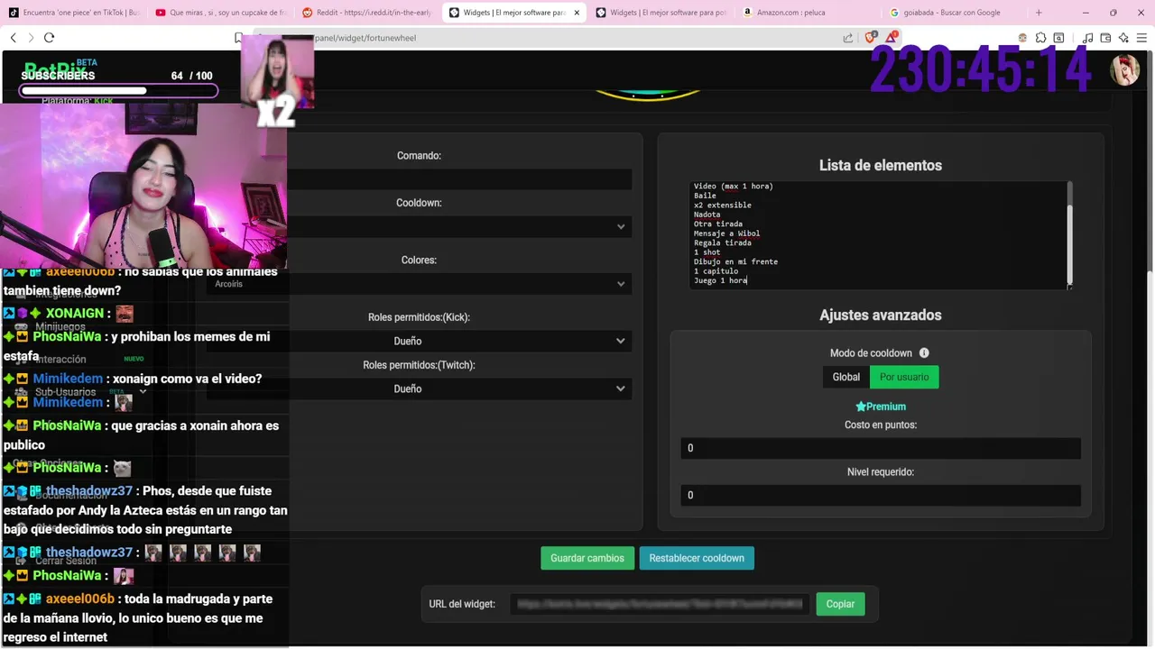This screenshot has width=1155, height=649.
Task: Click the address bar URL text
Action: coord(365,38)
